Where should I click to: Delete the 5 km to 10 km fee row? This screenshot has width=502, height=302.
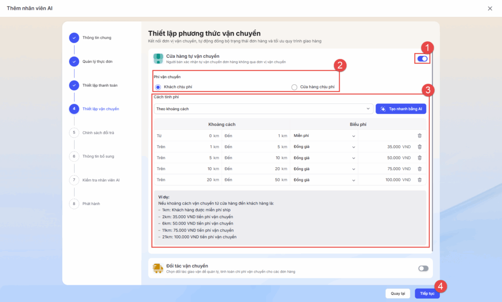point(420,158)
